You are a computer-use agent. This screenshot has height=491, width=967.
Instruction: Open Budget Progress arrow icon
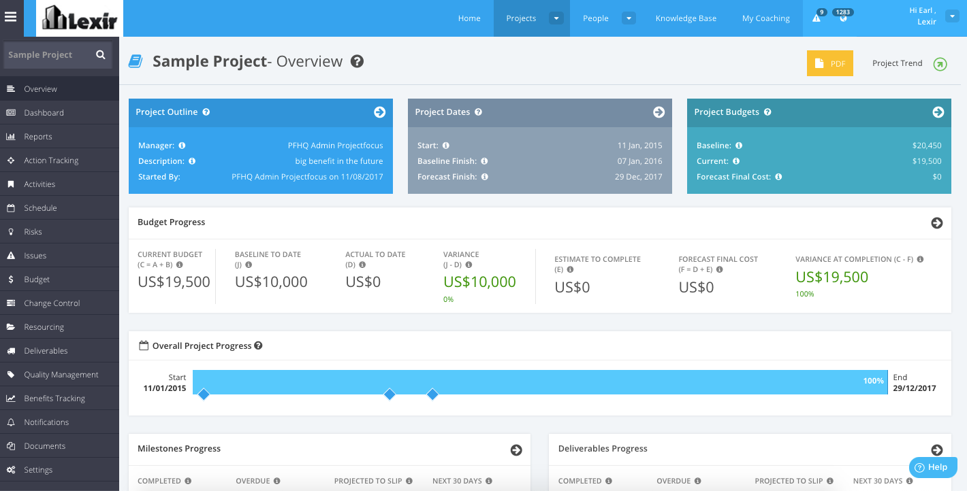click(x=937, y=223)
